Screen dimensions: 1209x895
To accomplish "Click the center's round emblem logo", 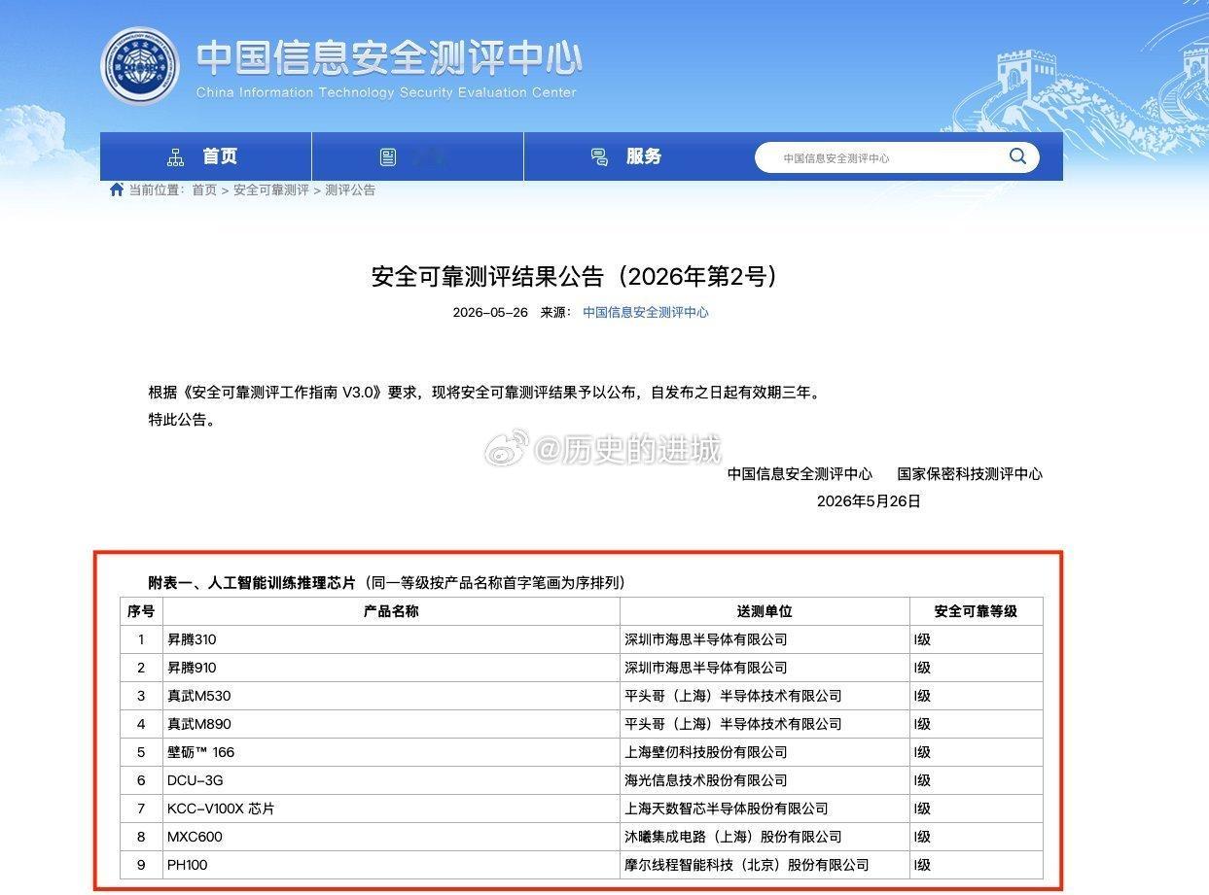I will click(x=141, y=66).
